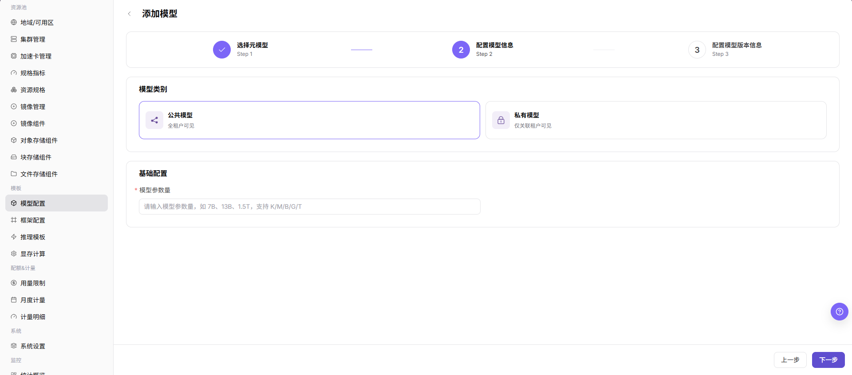Click the layers icon beside 系统设置
Viewport: 852px width, 375px height.
pyautogui.click(x=14, y=346)
